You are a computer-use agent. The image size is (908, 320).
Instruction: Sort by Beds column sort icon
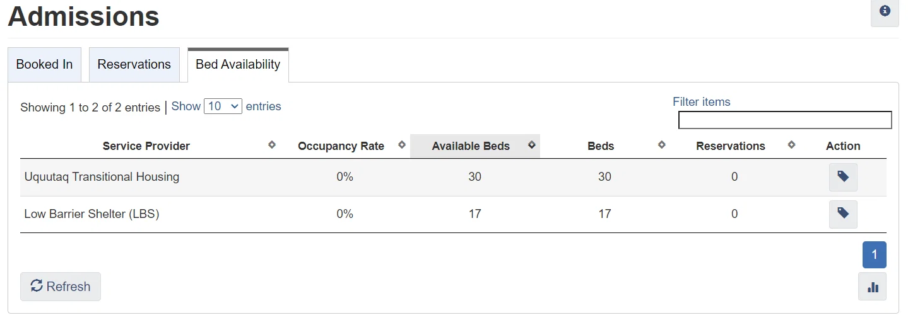pyautogui.click(x=662, y=145)
